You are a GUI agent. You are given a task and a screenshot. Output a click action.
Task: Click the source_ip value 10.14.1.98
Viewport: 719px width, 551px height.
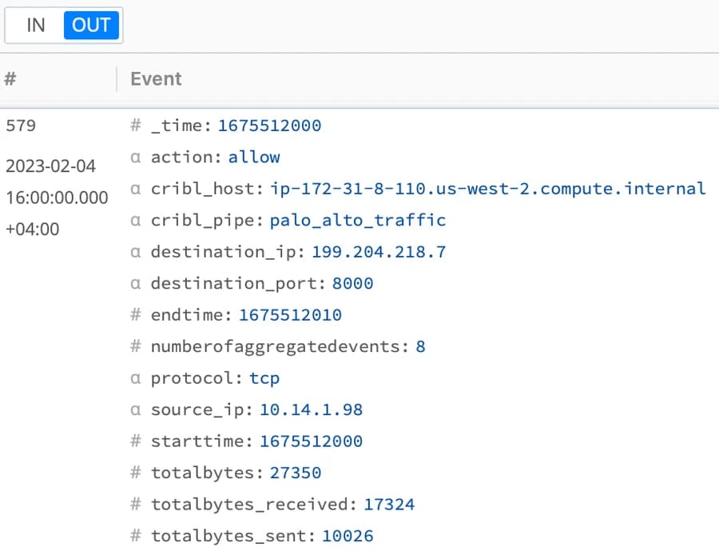click(x=311, y=409)
